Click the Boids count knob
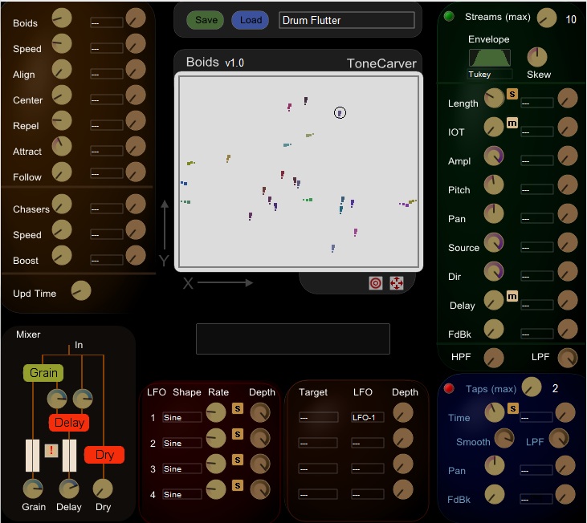This screenshot has width=587, height=523. [62, 18]
